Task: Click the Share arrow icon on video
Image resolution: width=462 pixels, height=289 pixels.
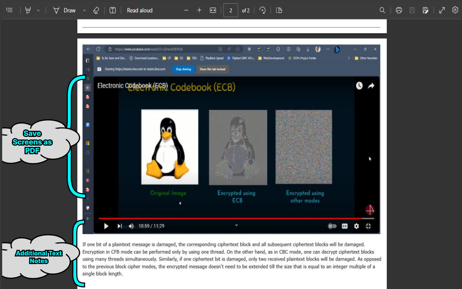Action: click(x=371, y=86)
